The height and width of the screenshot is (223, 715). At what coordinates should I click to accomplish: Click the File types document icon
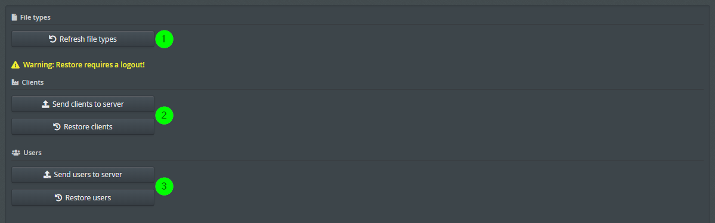click(14, 17)
